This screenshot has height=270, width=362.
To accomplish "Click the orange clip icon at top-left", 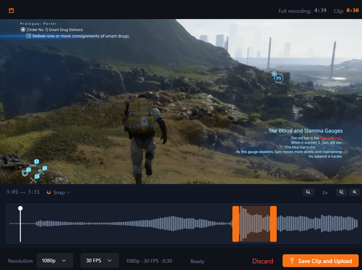I will pyautogui.click(x=11, y=11).
